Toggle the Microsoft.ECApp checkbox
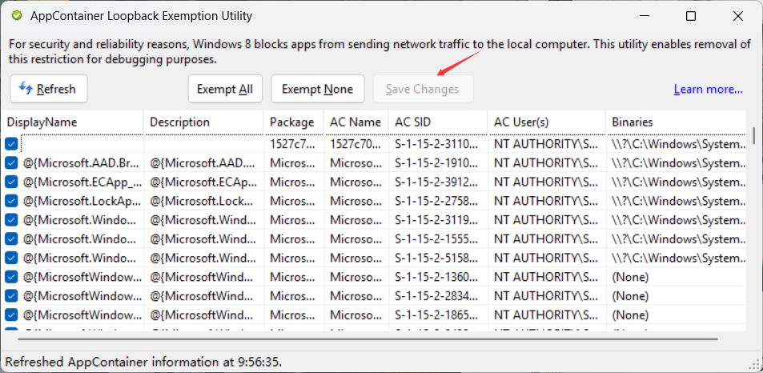763x373 pixels. pos(11,182)
